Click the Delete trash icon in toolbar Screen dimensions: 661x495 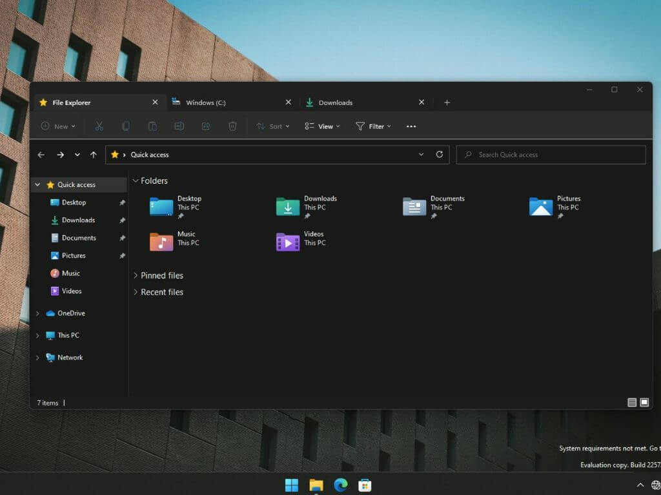[232, 126]
